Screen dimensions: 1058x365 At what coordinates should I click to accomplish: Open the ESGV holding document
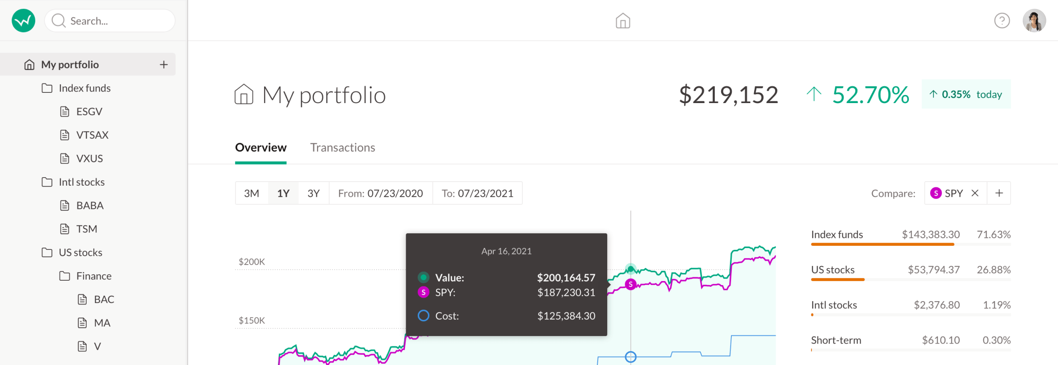[89, 112]
